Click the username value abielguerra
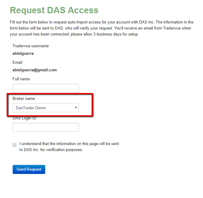Image resolution: width=203 pixels, height=198 pixels. (x=23, y=54)
